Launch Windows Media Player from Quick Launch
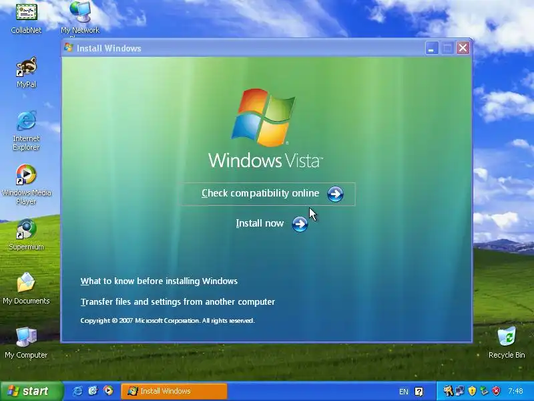534x401 pixels. click(108, 391)
